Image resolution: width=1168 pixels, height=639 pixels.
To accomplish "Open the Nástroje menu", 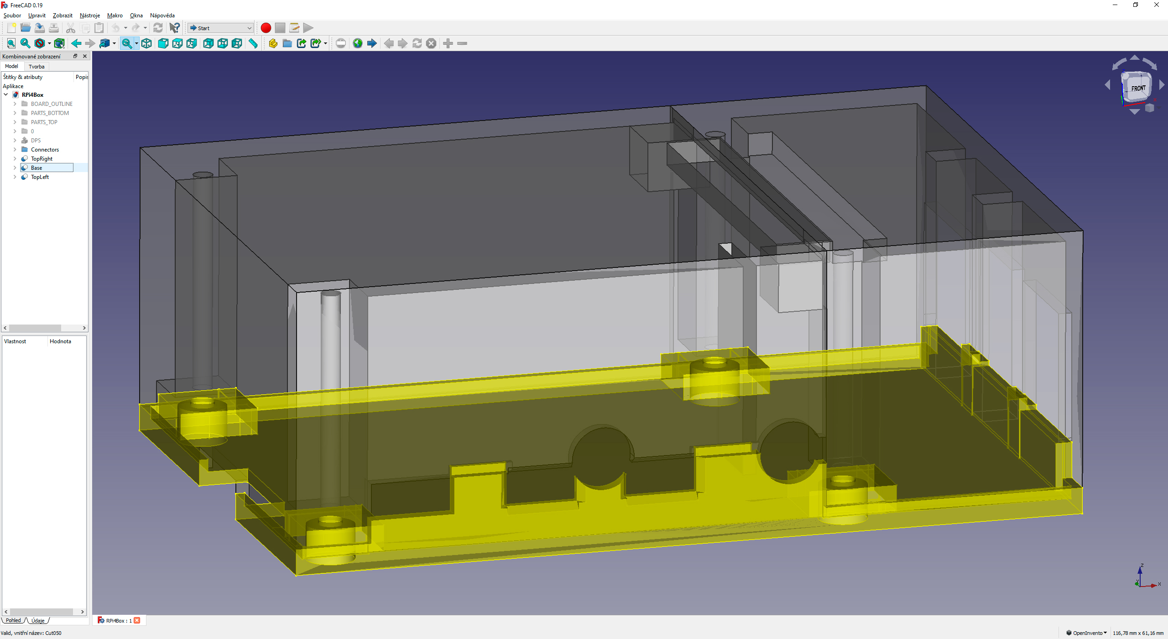I will click(89, 16).
